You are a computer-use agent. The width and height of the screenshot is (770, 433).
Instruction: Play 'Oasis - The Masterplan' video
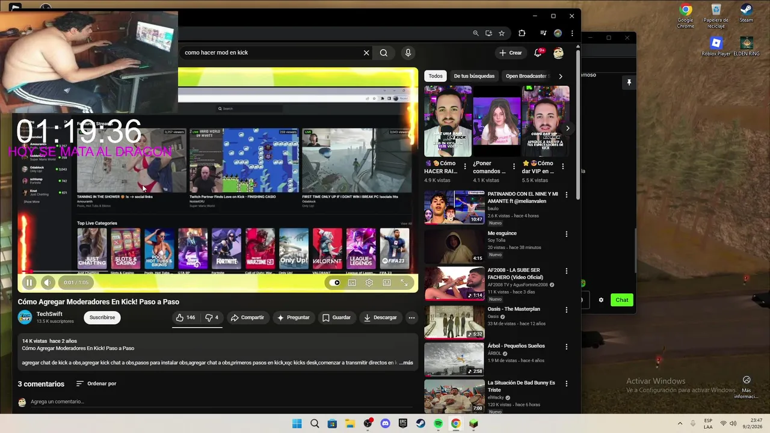(454, 322)
